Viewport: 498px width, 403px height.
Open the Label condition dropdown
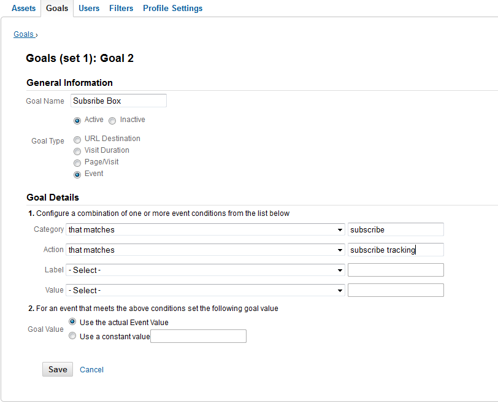(x=205, y=271)
